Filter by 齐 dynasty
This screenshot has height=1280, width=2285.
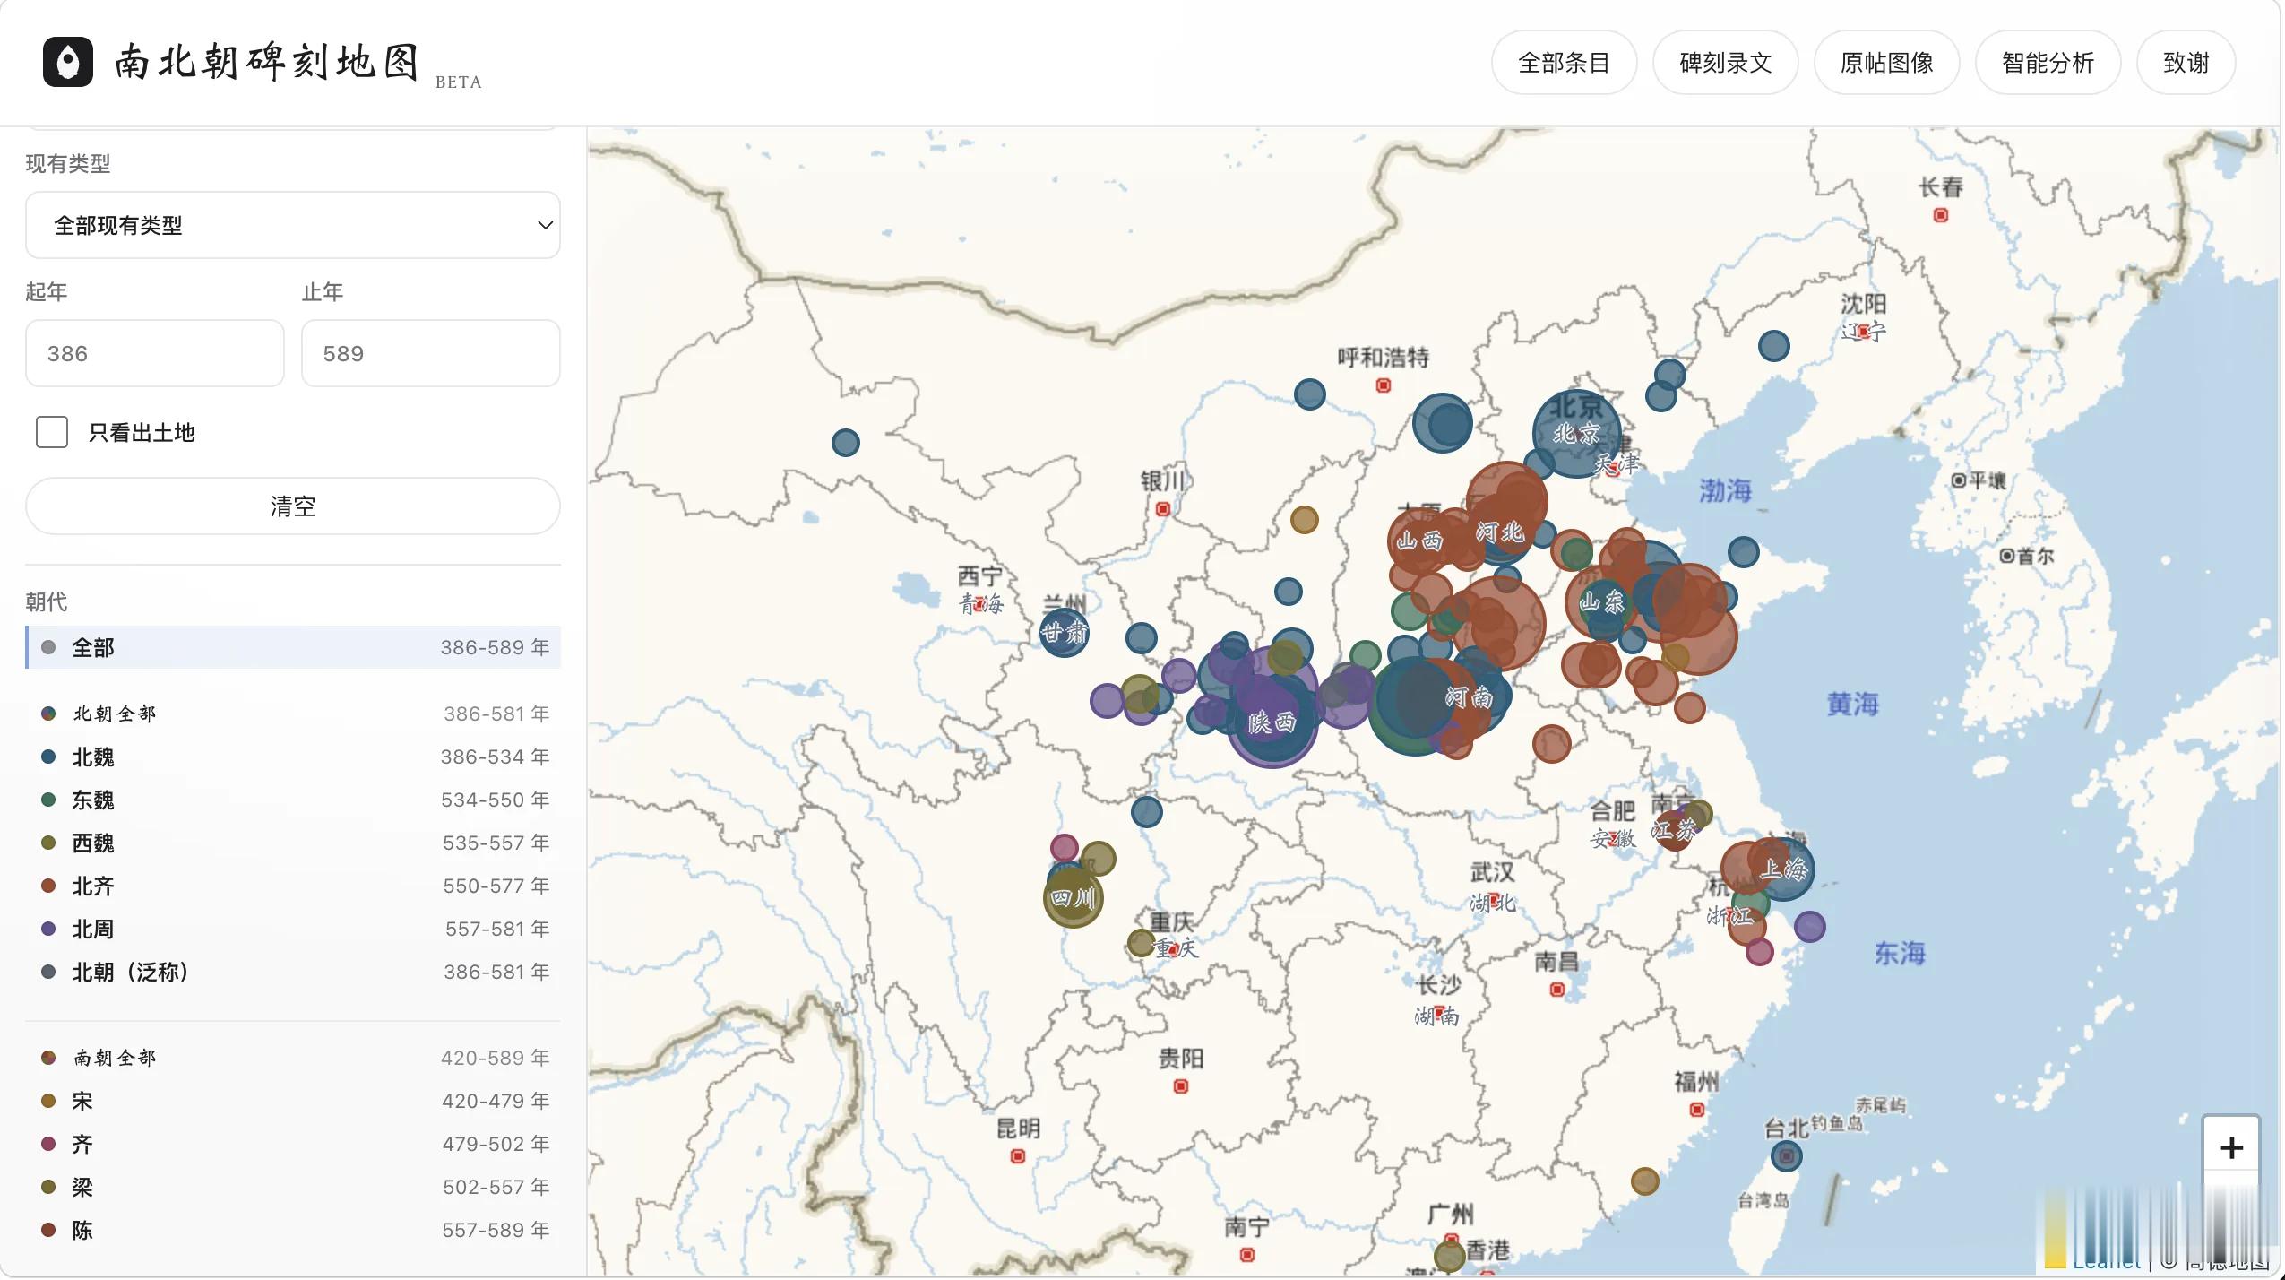pos(293,1144)
